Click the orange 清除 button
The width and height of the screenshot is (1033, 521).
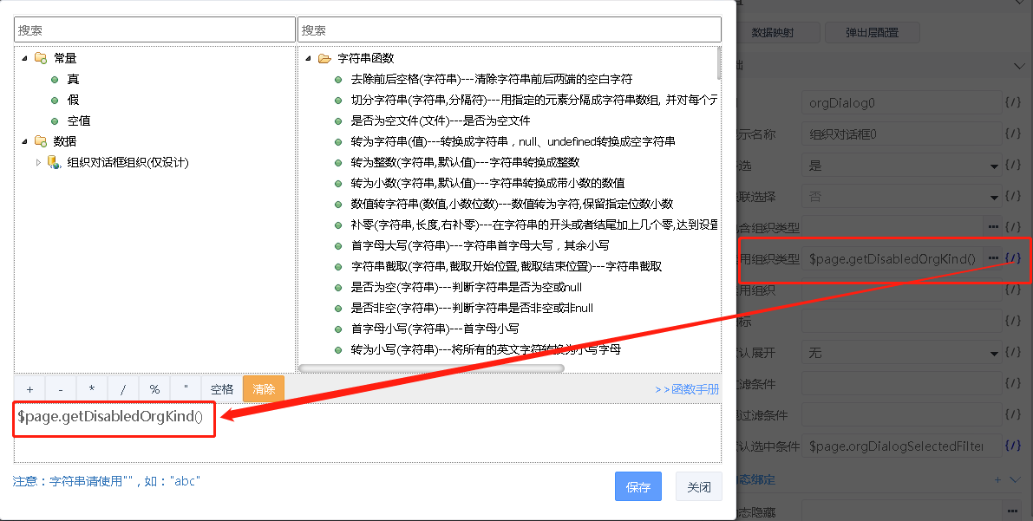point(264,389)
